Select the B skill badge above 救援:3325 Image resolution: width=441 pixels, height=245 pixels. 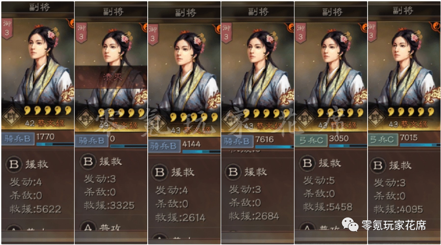click(88, 162)
